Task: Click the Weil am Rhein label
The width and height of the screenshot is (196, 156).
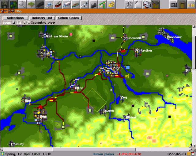Action: point(57,36)
